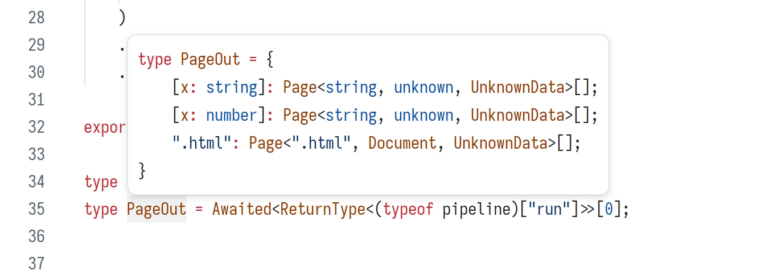773x278 pixels.
Task: Click the pipeline identifier on line 35
Action: pos(476,209)
